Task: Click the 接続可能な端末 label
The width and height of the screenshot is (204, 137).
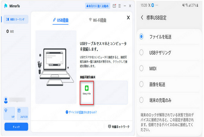Action: coord(88,77)
